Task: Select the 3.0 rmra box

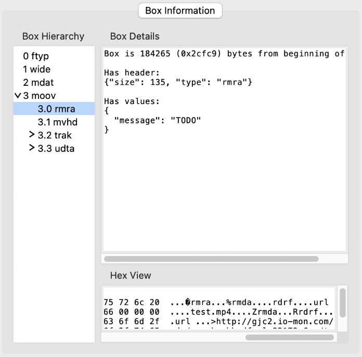Action: [56, 109]
